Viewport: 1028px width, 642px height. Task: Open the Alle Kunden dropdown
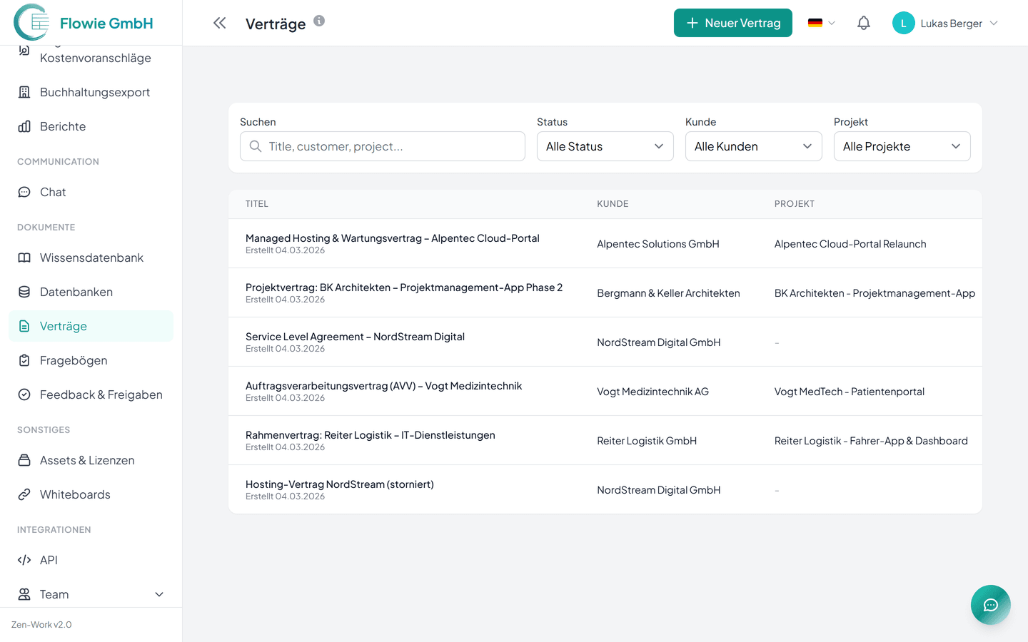[x=753, y=146]
